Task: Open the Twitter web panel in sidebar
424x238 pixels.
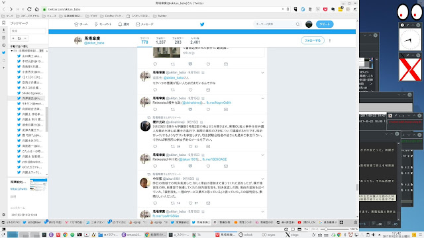Action: pos(3,53)
